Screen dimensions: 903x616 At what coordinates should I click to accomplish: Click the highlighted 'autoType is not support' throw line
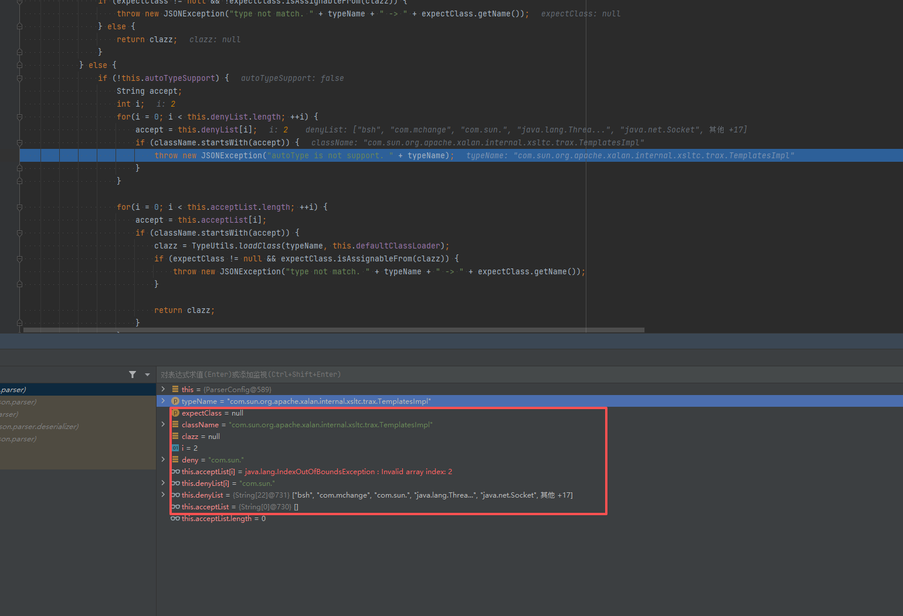click(461, 155)
